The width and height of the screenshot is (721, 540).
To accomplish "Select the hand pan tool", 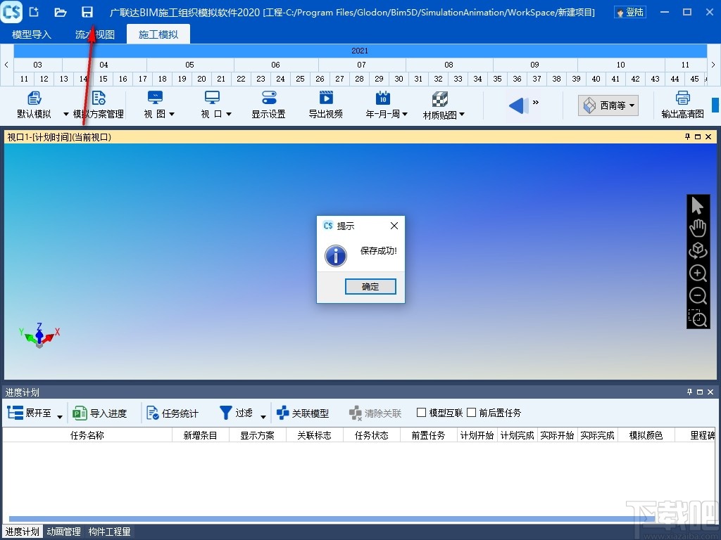I will (698, 228).
